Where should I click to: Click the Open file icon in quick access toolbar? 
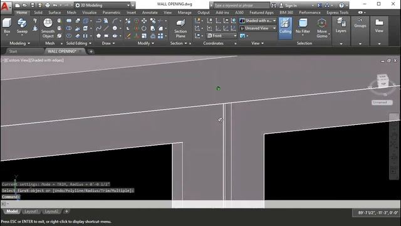coord(25,5)
